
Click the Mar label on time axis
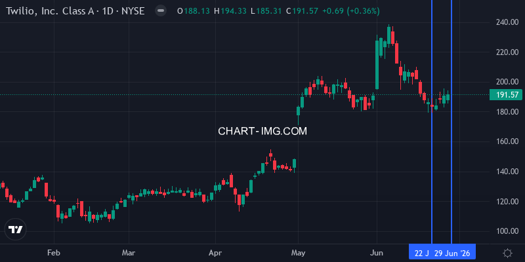(129, 253)
